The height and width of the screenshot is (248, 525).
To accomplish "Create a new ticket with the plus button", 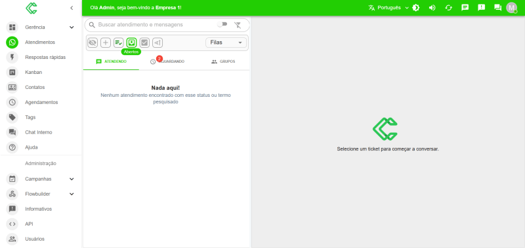I will coord(106,43).
